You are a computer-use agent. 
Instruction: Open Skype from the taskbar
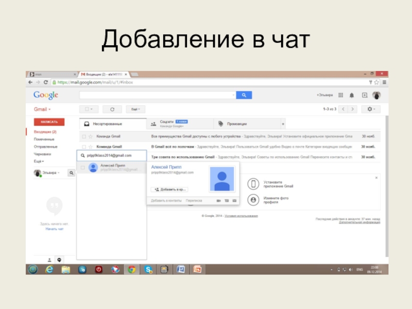(148, 269)
